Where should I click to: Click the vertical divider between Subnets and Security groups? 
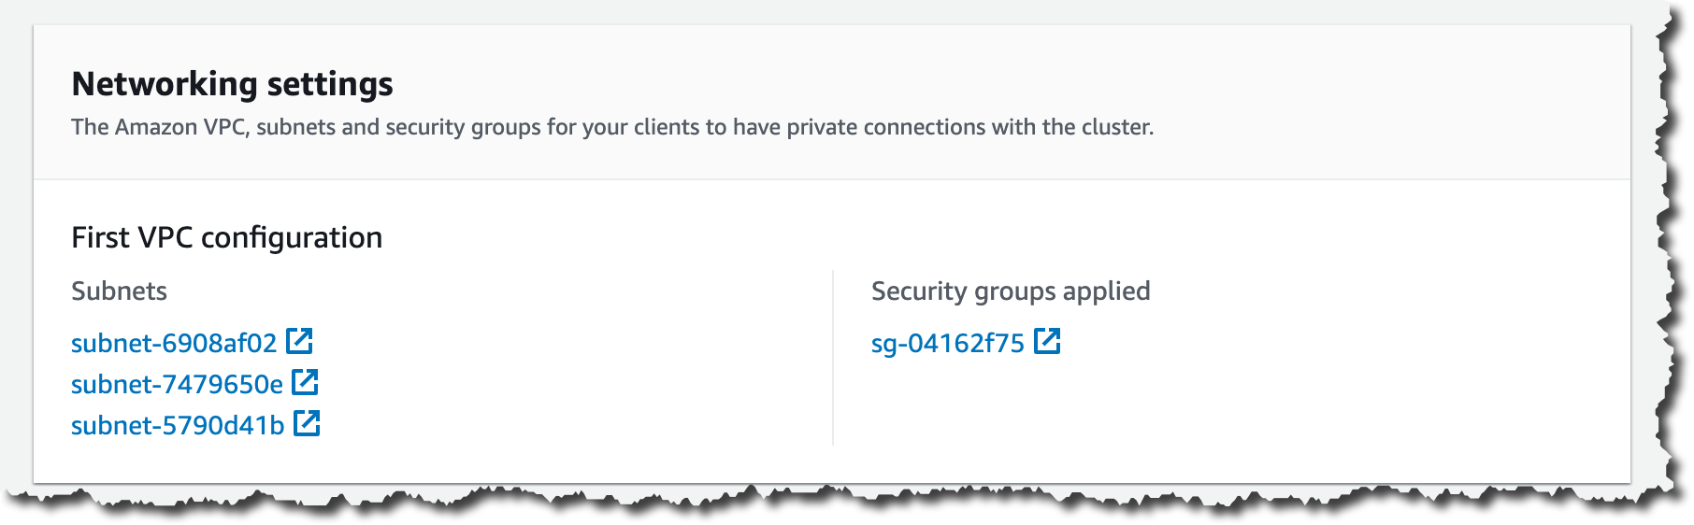pos(832,358)
